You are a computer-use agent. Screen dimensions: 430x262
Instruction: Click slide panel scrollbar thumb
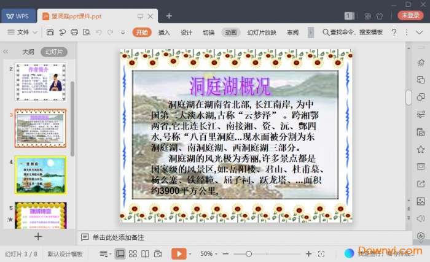tap(72, 118)
